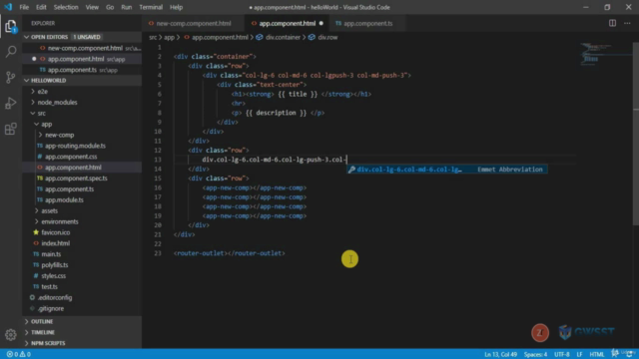This screenshot has height=359, width=639.
Task: Click HTML language mode status item
Action: click(x=597, y=354)
